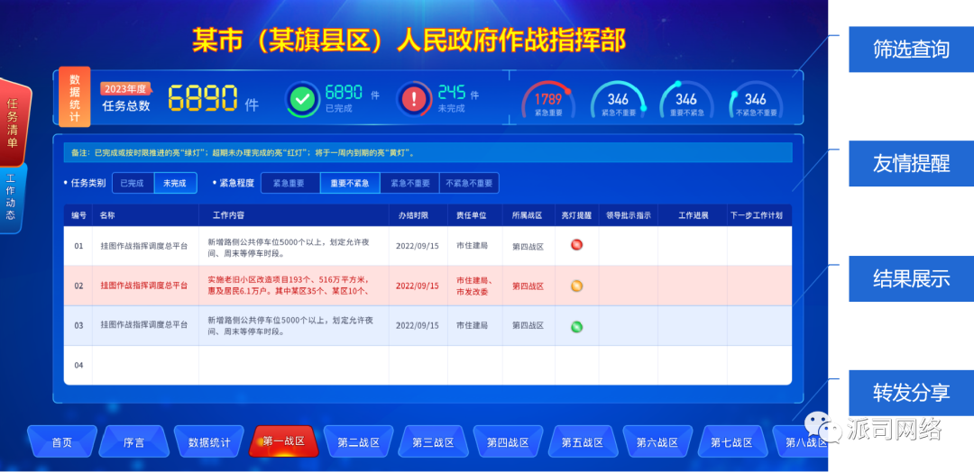Screen dimensions: 974x472
Task: Filter by 重要不紧急 urgency
Action: (350, 183)
